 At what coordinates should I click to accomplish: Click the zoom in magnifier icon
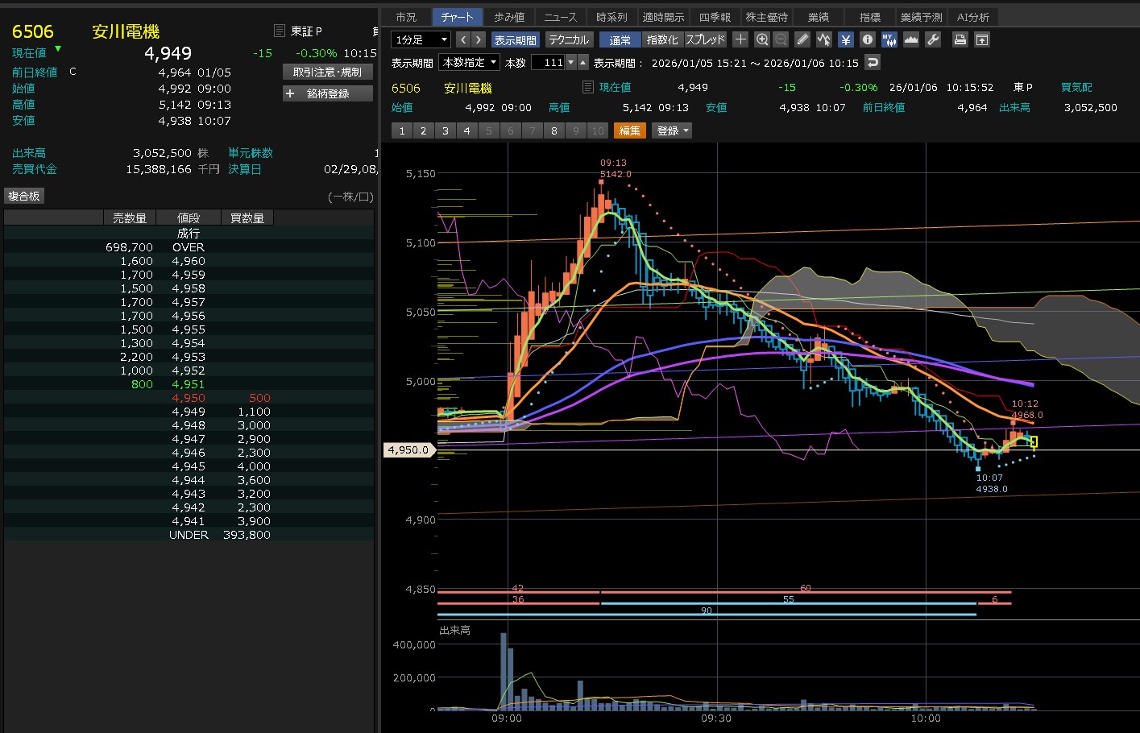761,39
